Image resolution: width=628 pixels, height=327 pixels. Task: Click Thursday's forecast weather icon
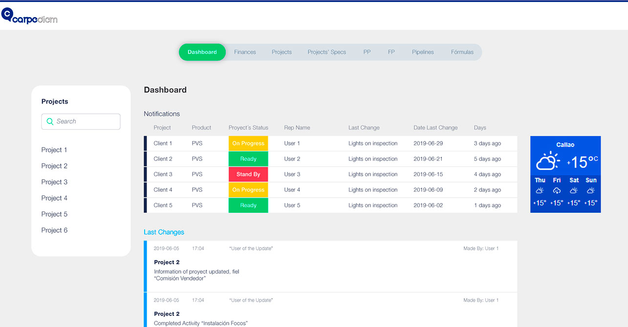pyautogui.click(x=540, y=191)
